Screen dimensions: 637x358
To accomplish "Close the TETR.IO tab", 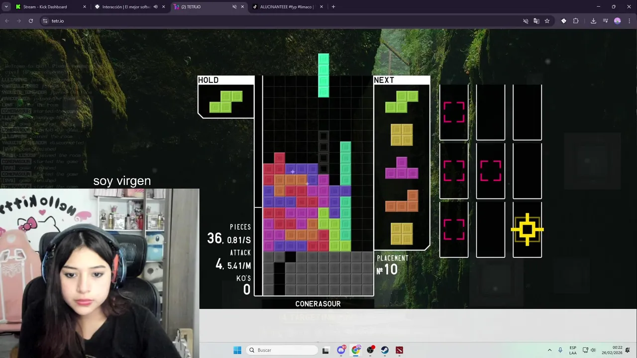I will (242, 7).
